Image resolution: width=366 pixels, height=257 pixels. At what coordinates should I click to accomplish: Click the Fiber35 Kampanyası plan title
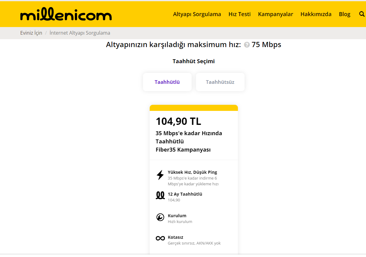pos(183,149)
